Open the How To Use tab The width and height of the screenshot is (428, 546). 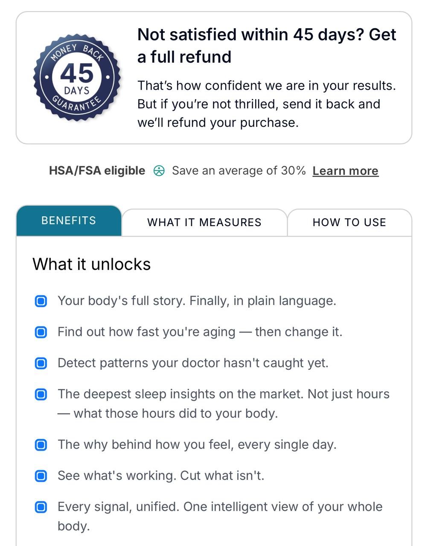(x=349, y=222)
